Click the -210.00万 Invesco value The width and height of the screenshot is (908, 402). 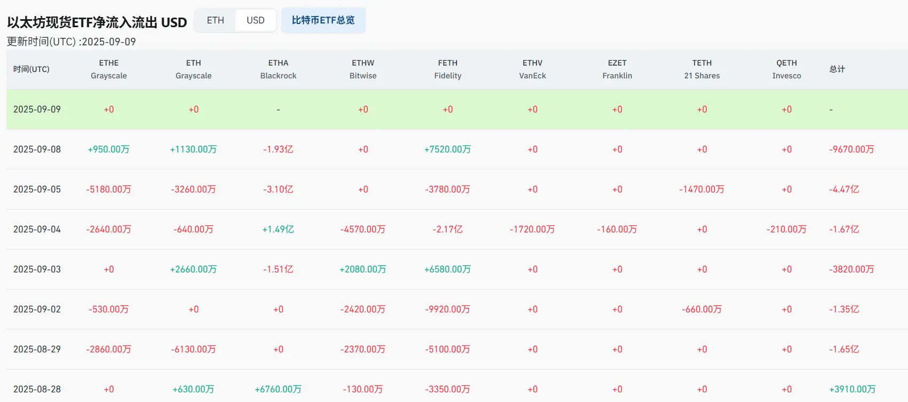[787, 229]
